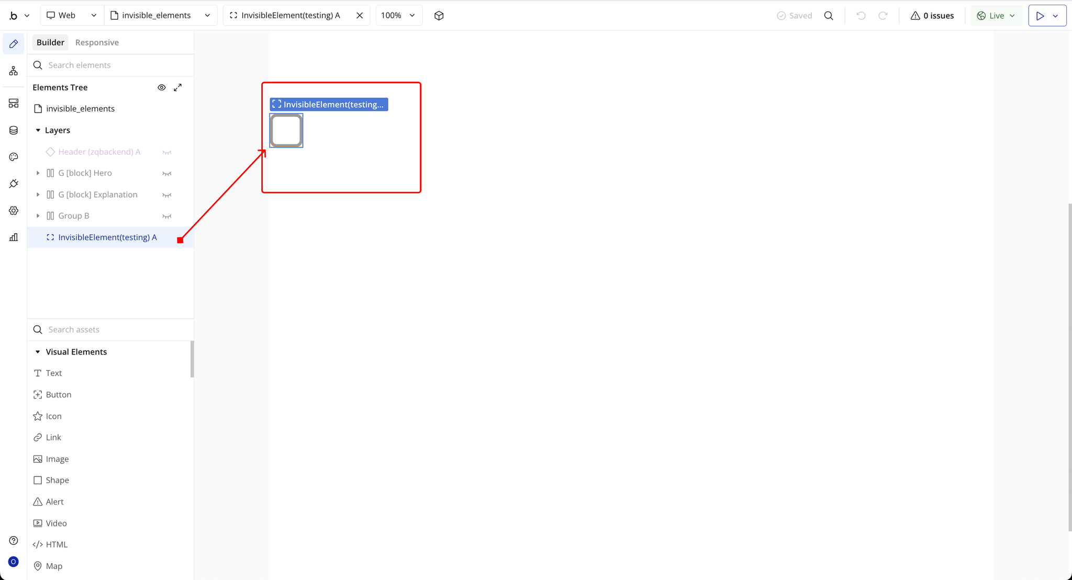Open the Plugins plug icon

click(14, 184)
